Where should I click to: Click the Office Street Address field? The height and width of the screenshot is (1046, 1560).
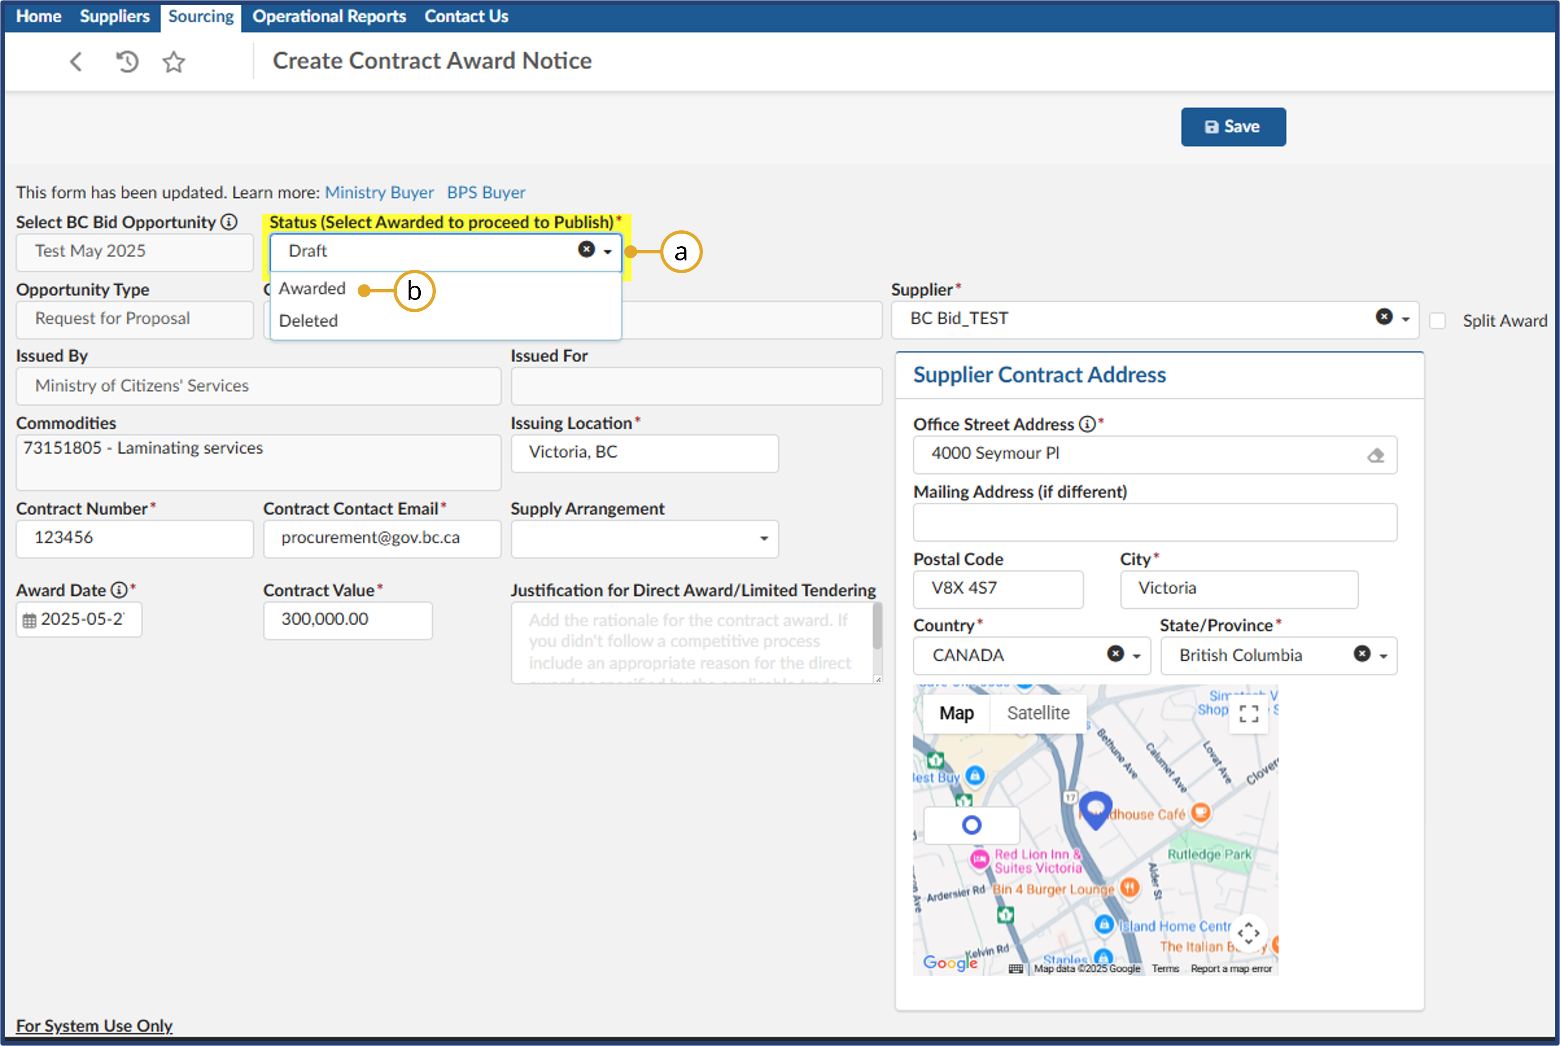[1155, 455]
